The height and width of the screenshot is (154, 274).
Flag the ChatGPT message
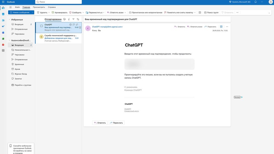pyautogui.click(x=74, y=25)
